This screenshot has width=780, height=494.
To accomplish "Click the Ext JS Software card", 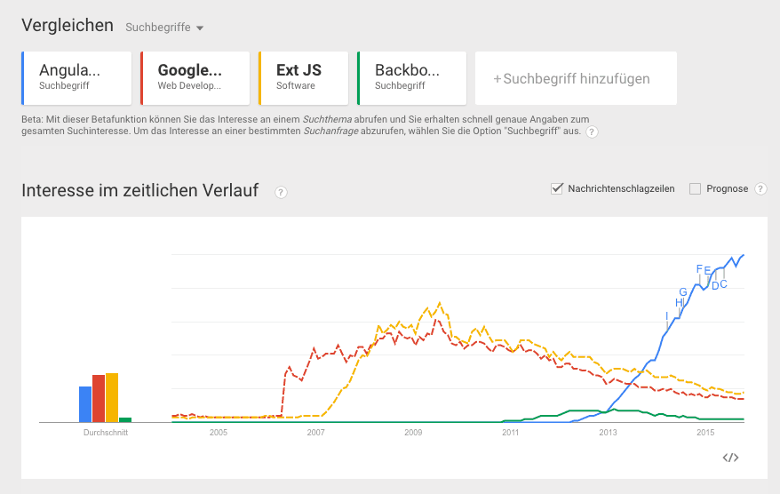I will point(303,78).
